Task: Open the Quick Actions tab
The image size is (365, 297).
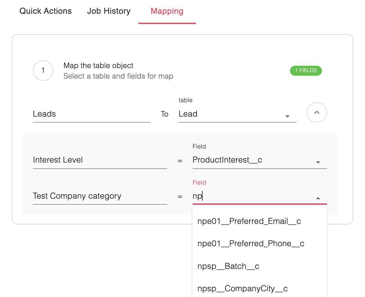Action: [46, 11]
